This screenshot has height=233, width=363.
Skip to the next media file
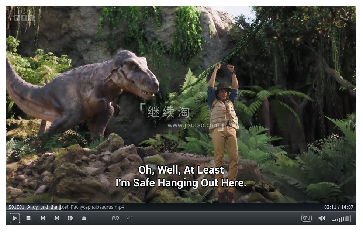pos(56,218)
